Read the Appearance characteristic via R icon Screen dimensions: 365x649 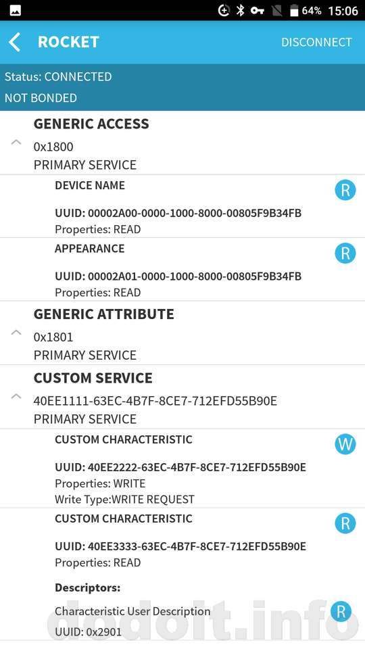click(345, 253)
